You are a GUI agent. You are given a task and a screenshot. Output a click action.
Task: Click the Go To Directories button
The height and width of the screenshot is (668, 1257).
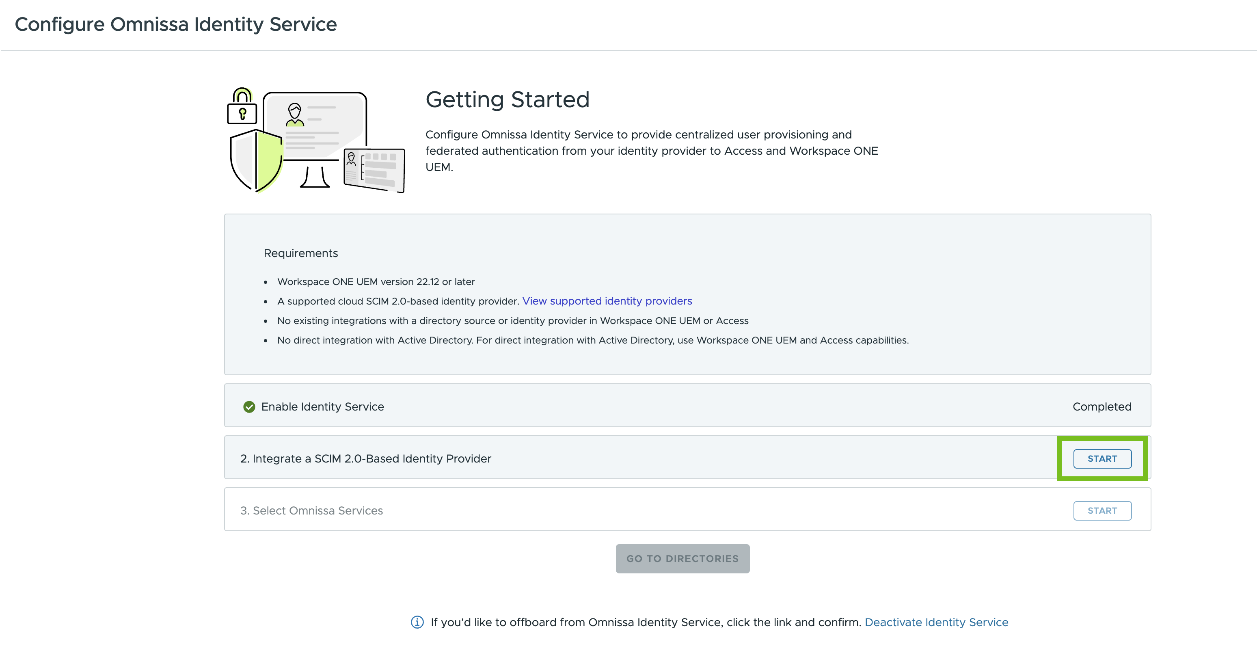click(682, 559)
